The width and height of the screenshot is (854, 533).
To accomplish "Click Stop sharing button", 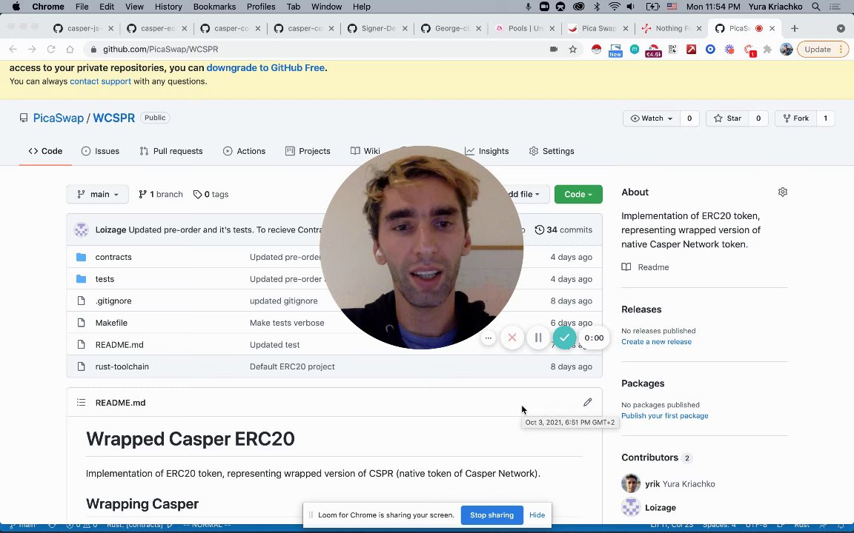I will pyautogui.click(x=491, y=515).
